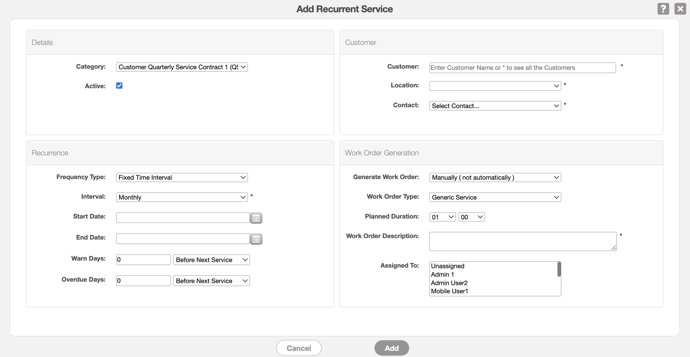Expand the Work Order Type dropdown
690x357 pixels.
pyautogui.click(x=495, y=197)
